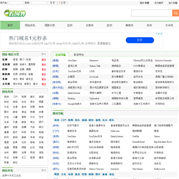Click the [加拿大] row label

pyautogui.click(x=57, y=104)
